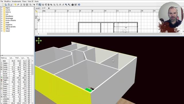Expand the Esterno catalog category

pyautogui.click(x=2, y=12)
